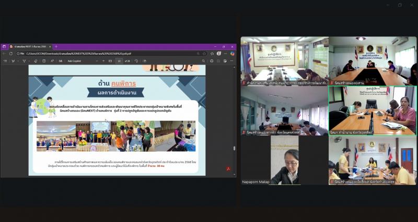Screen dimensions: 418x222
Task: Select the green-highlighted active speaker video tile
Action: point(373,110)
